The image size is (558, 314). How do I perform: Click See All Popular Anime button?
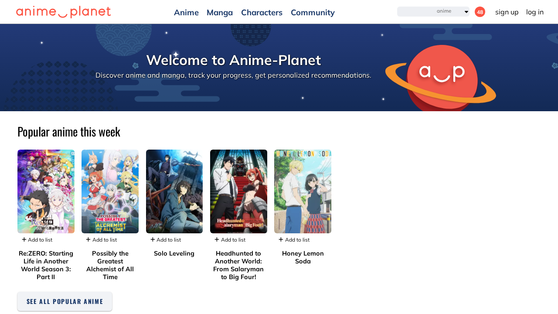tap(65, 301)
